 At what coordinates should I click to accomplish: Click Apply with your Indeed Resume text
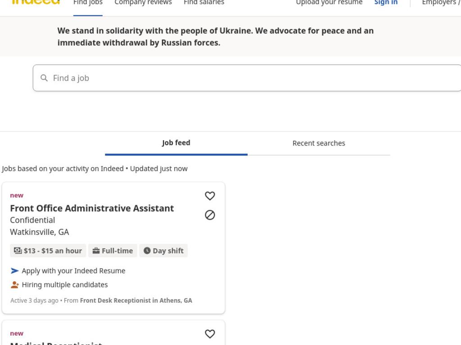coord(73,270)
